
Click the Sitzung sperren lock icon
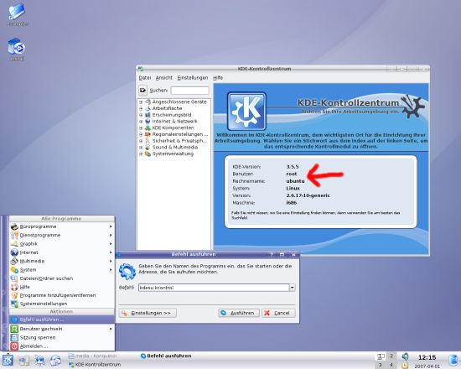(14, 337)
